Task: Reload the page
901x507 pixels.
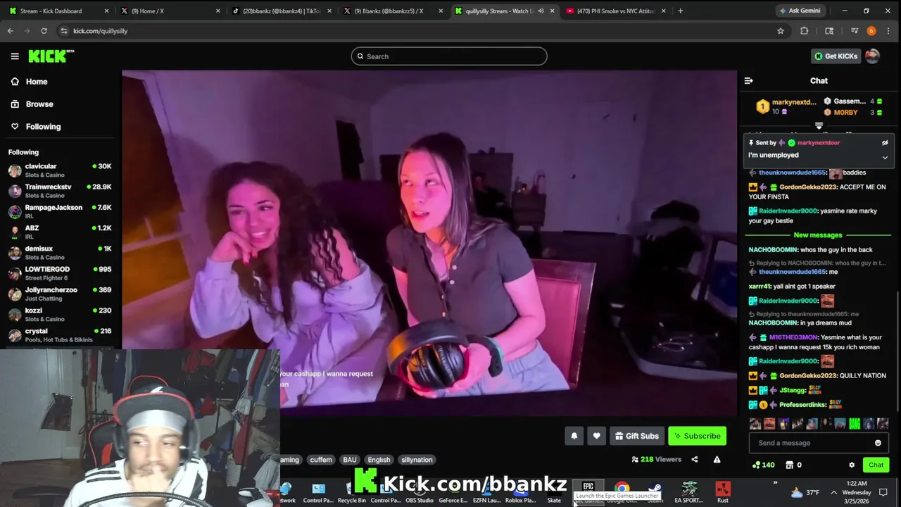Action: click(44, 31)
